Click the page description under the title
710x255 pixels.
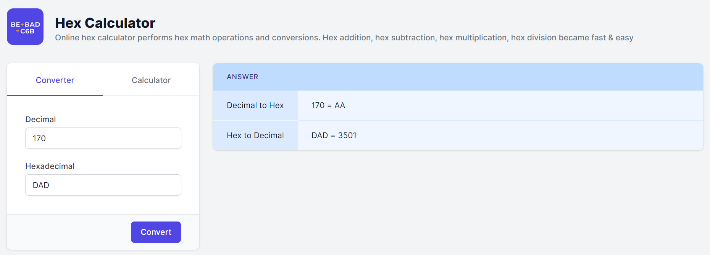(344, 38)
